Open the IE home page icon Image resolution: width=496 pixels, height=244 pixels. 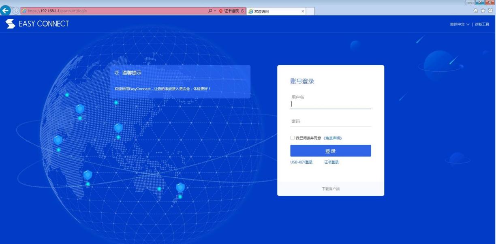[476, 11]
